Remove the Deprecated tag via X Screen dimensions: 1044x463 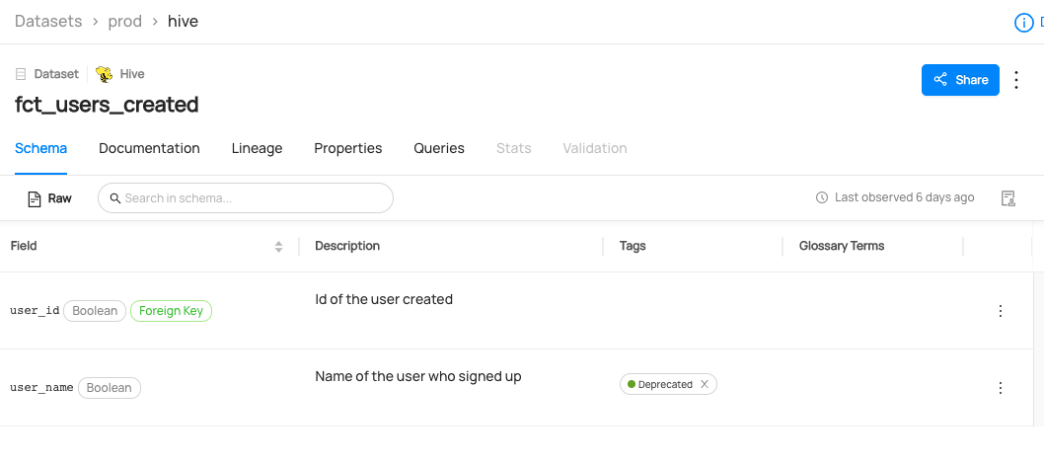(x=705, y=384)
